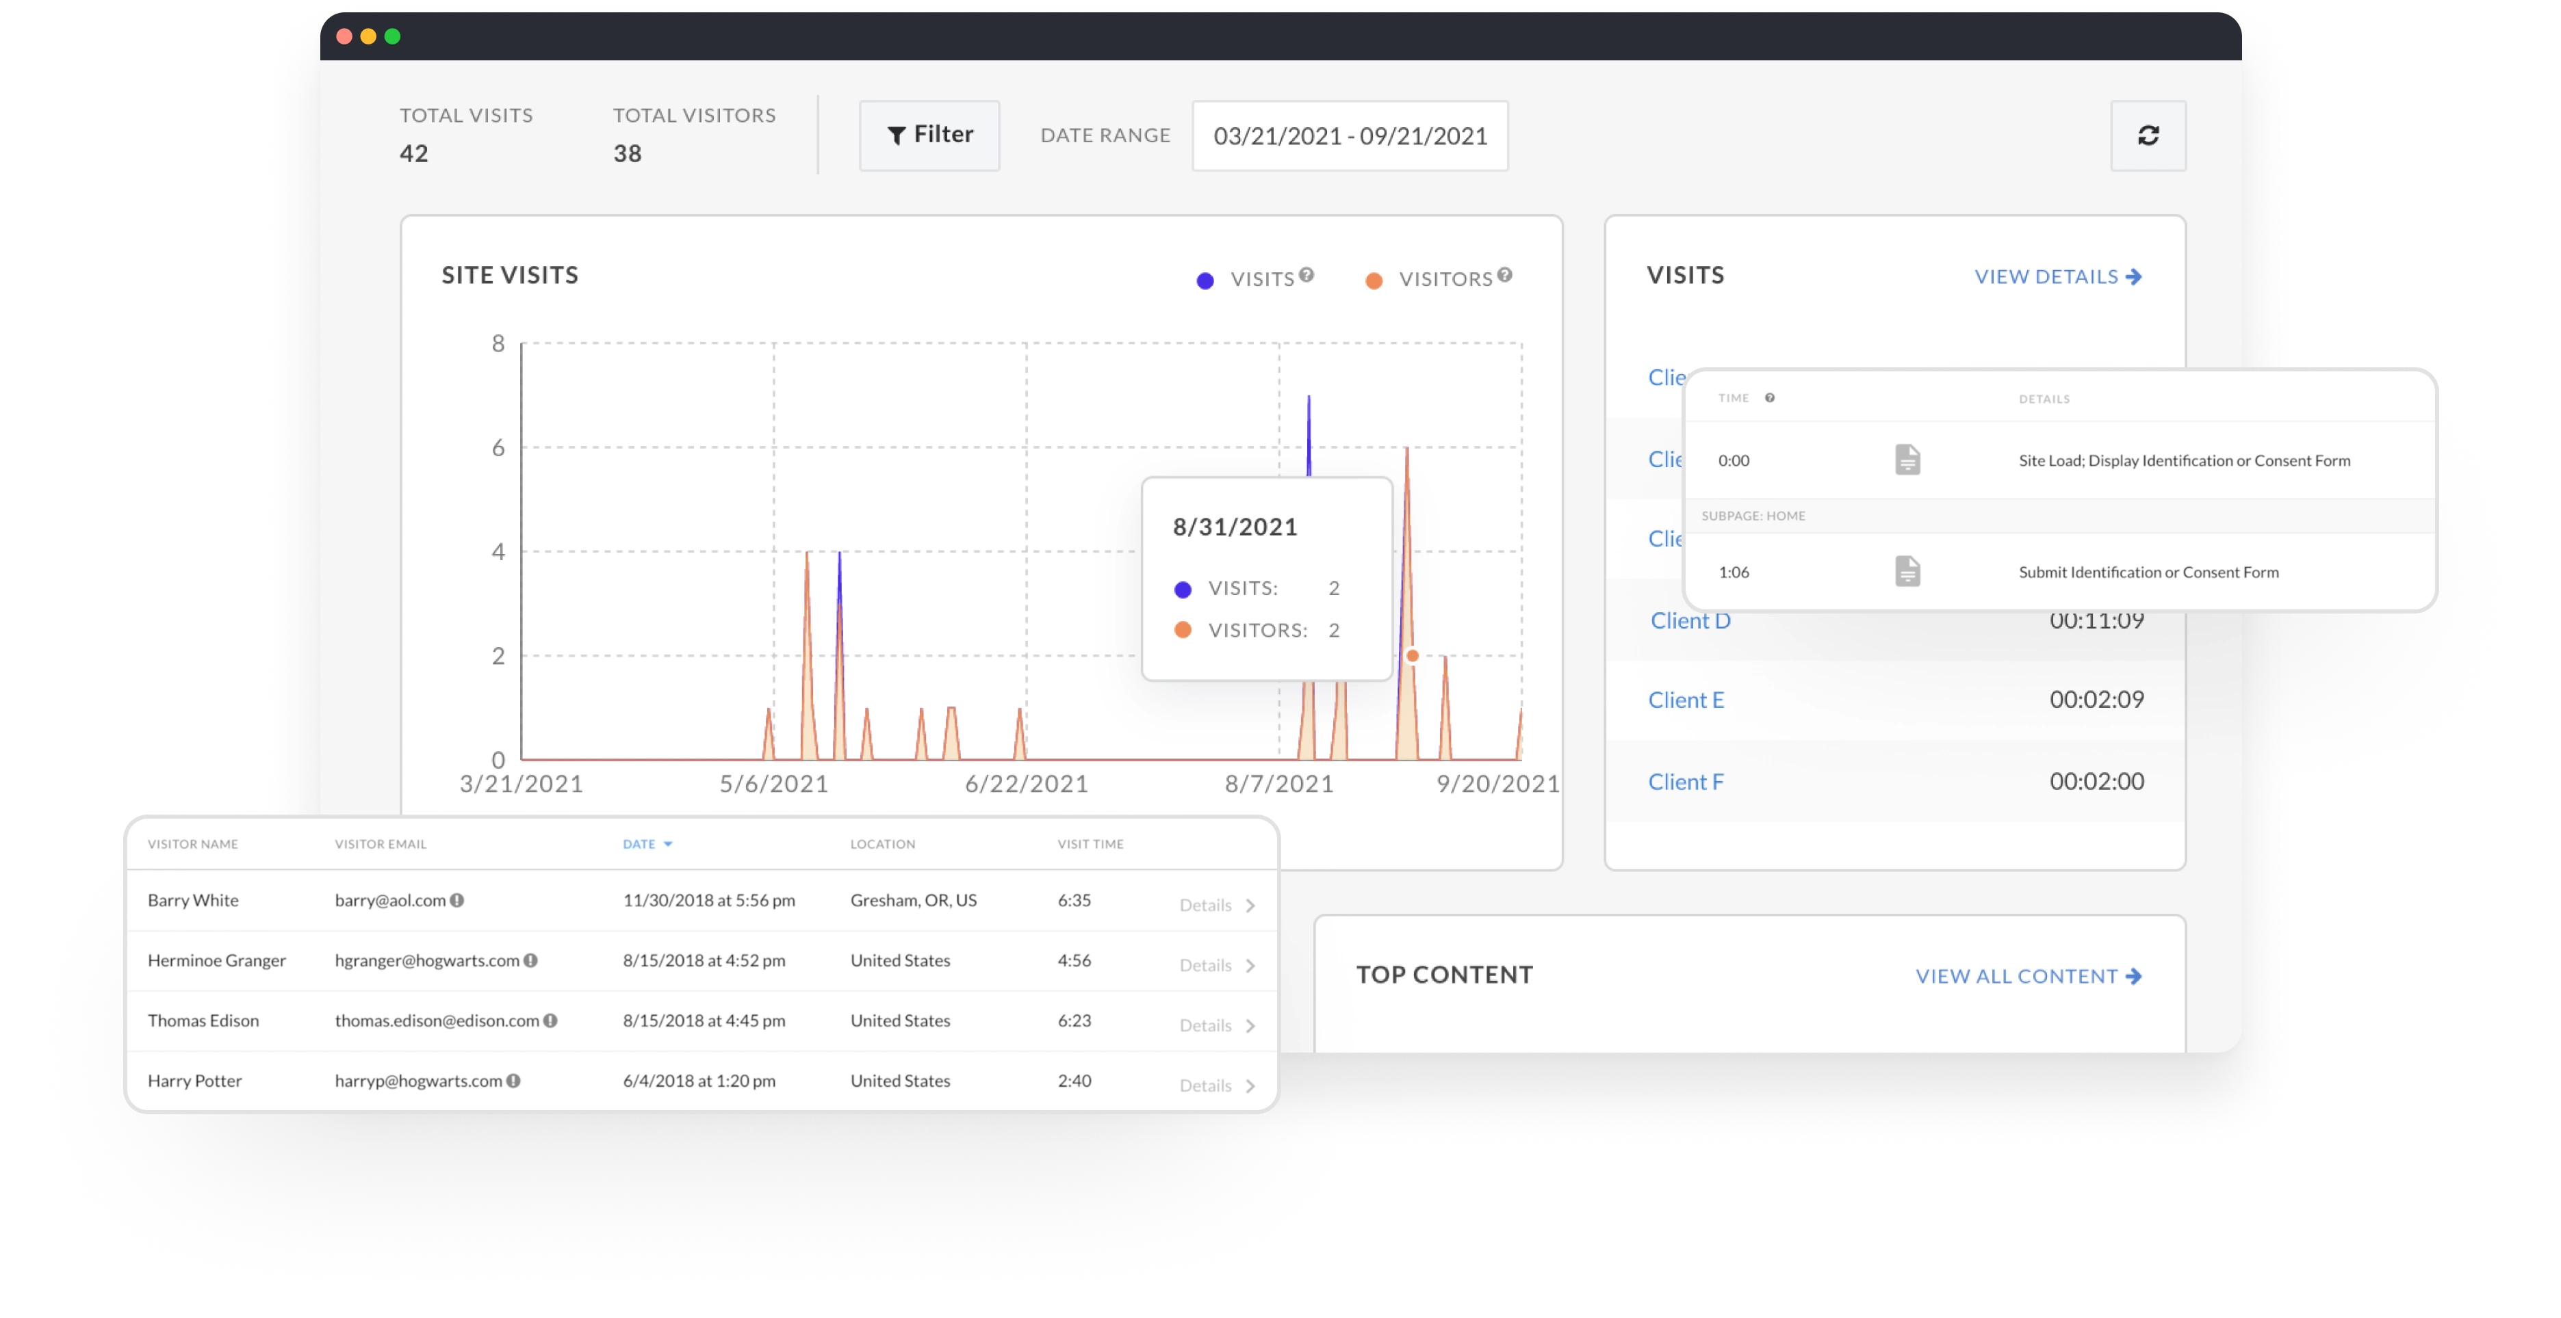This screenshot has height=1318, width=2561.
Task: Click the Visit Time column header
Action: coord(1091,844)
